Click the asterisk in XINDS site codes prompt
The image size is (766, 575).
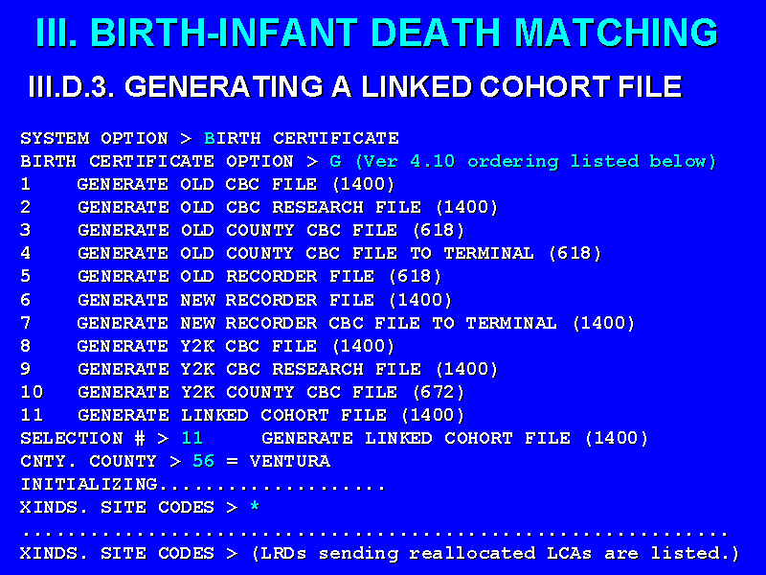[x=254, y=507]
